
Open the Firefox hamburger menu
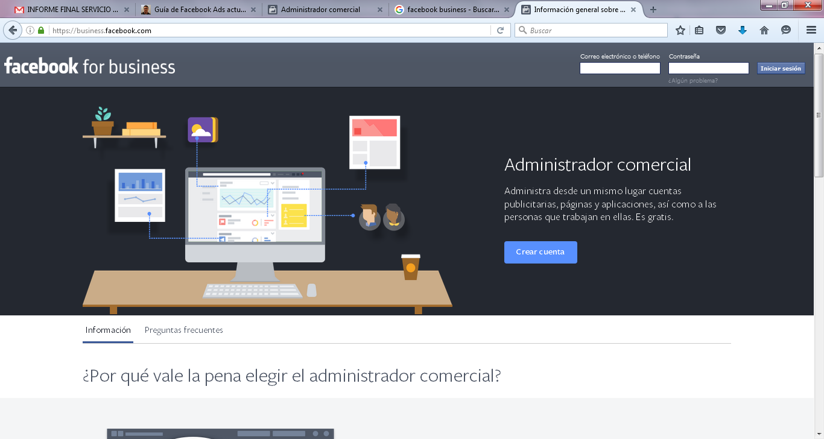tap(811, 30)
